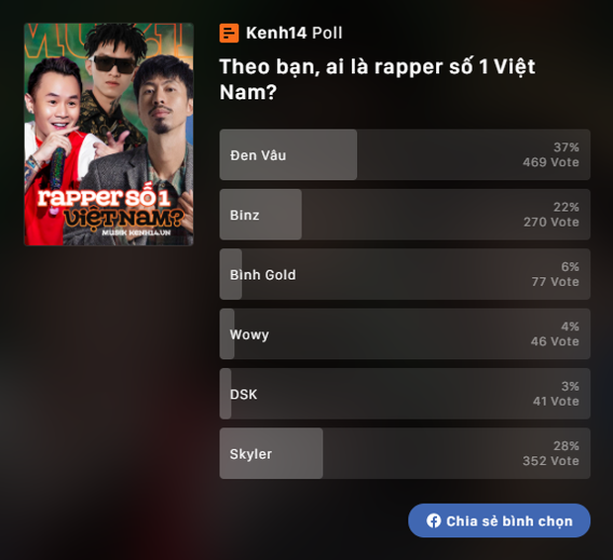This screenshot has width=613, height=560.
Task: Click the poll question heading
Action: [x=378, y=79]
